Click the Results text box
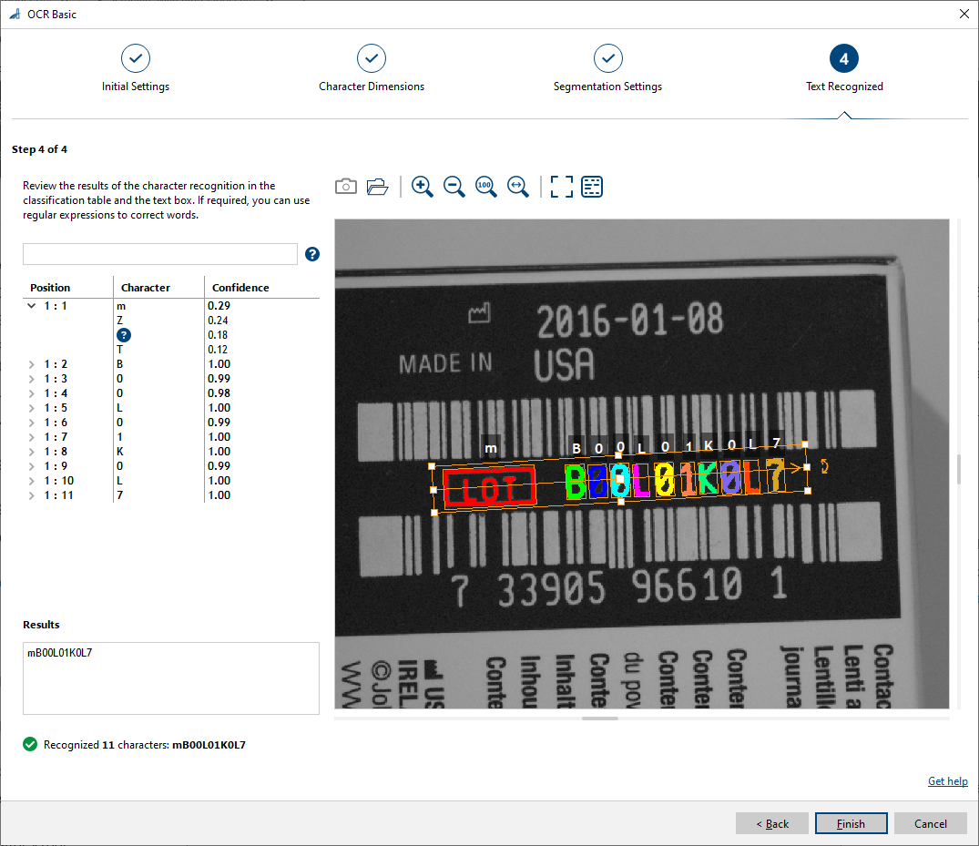Viewport: 979px width, 846px height. pyautogui.click(x=171, y=678)
